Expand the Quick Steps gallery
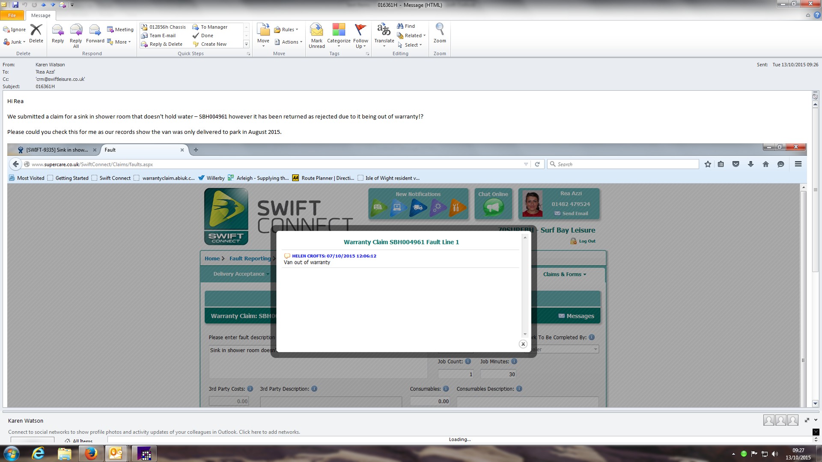This screenshot has width=822, height=462. tap(246, 44)
